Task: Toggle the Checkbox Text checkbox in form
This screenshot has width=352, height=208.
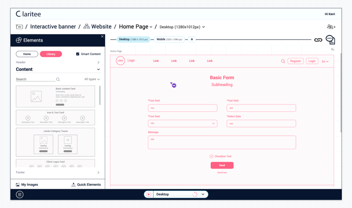Action: point(211,156)
